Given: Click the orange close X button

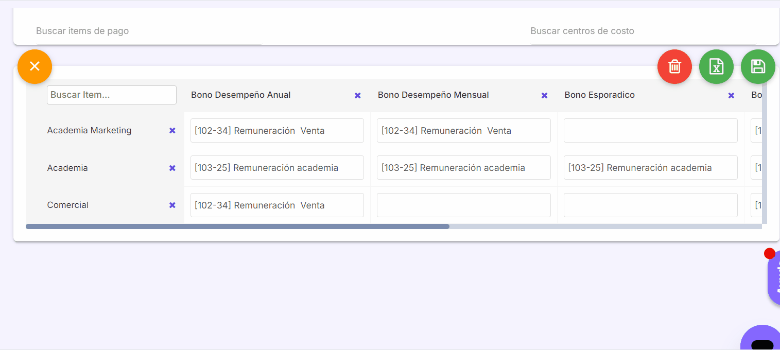Looking at the screenshot, I should (x=34, y=66).
